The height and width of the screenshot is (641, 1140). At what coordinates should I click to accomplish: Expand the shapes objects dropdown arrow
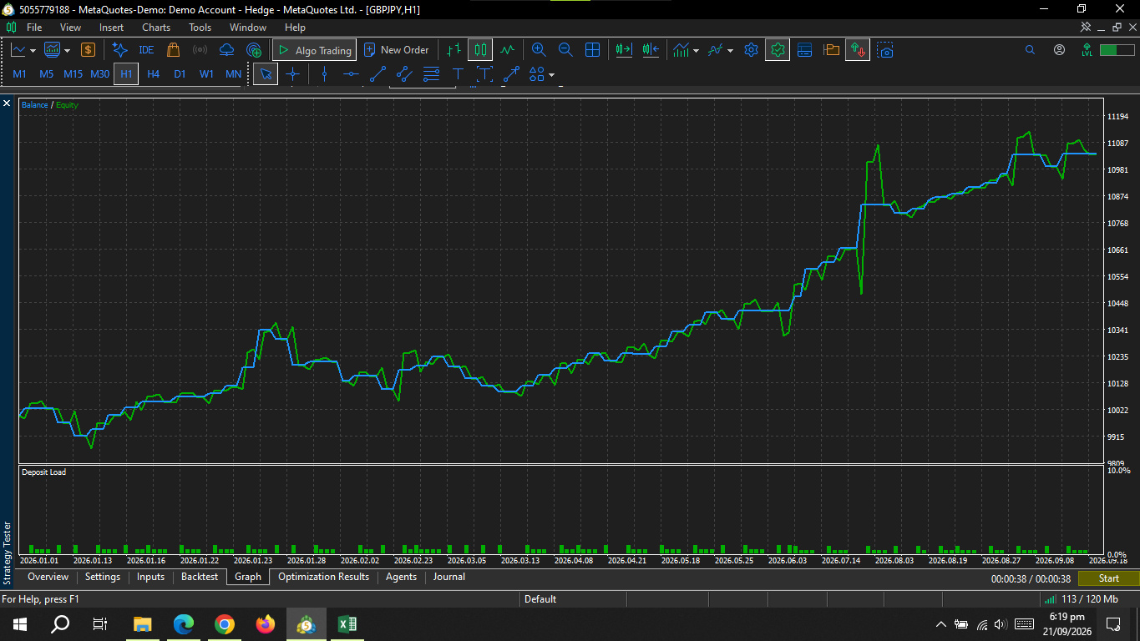(551, 75)
